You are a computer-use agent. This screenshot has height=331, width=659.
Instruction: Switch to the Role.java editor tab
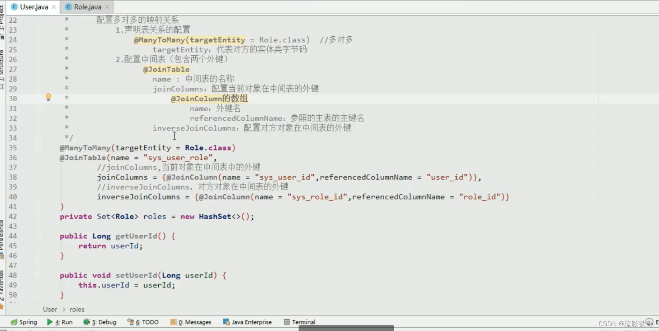pos(87,7)
